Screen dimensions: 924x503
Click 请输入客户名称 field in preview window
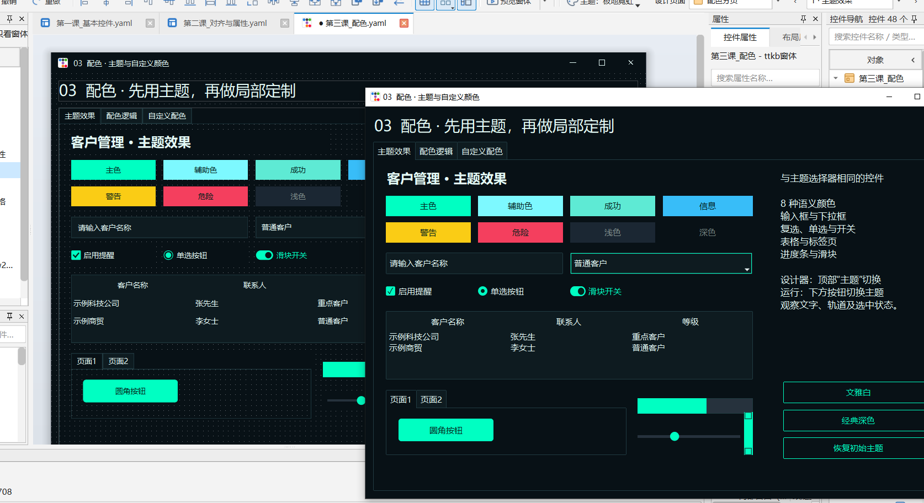[474, 264]
